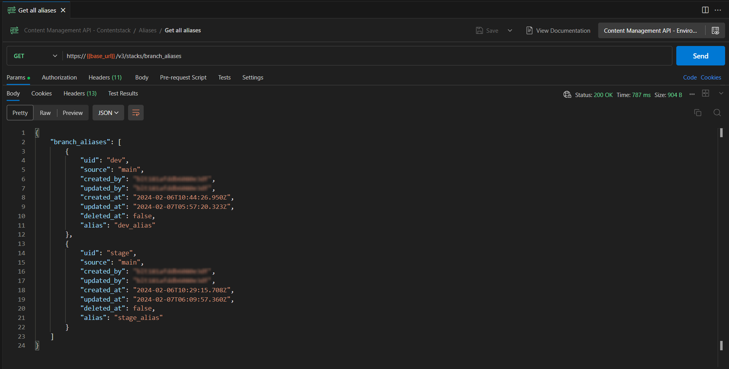
Task: Close the Get all aliases tab
Action: (x=63, y=10)
